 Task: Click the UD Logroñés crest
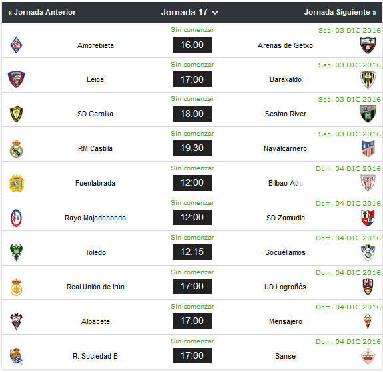(368, 287)
